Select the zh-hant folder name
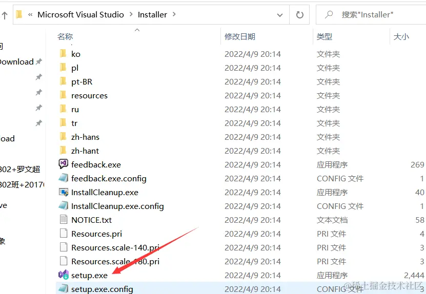This screenshot has height=294, width=426. click(85, 151)
